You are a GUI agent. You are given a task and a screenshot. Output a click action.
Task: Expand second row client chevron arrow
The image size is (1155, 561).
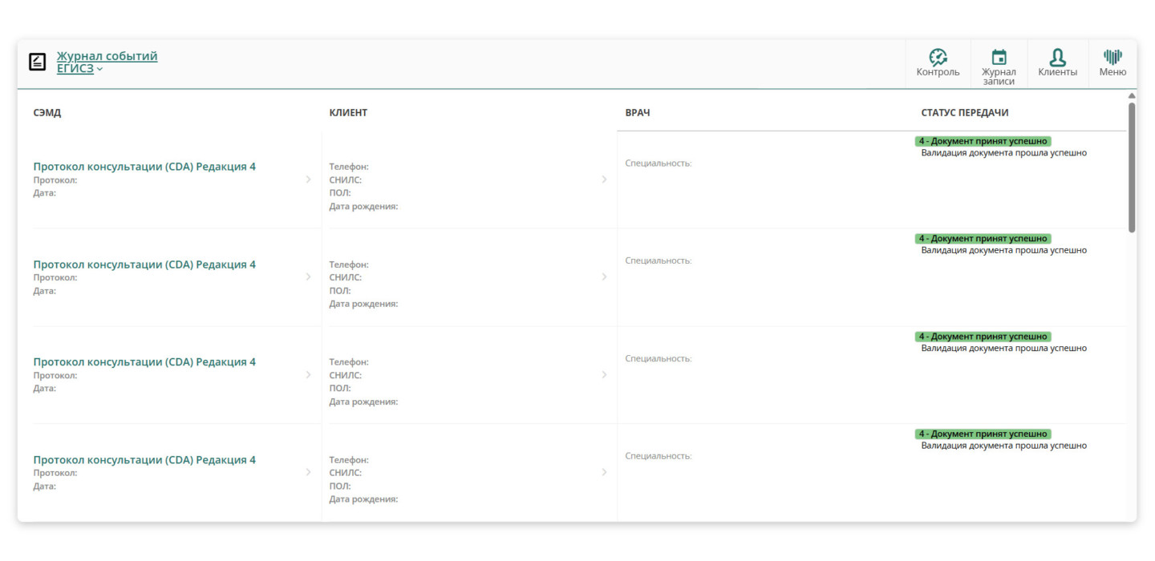coord(604,277)
